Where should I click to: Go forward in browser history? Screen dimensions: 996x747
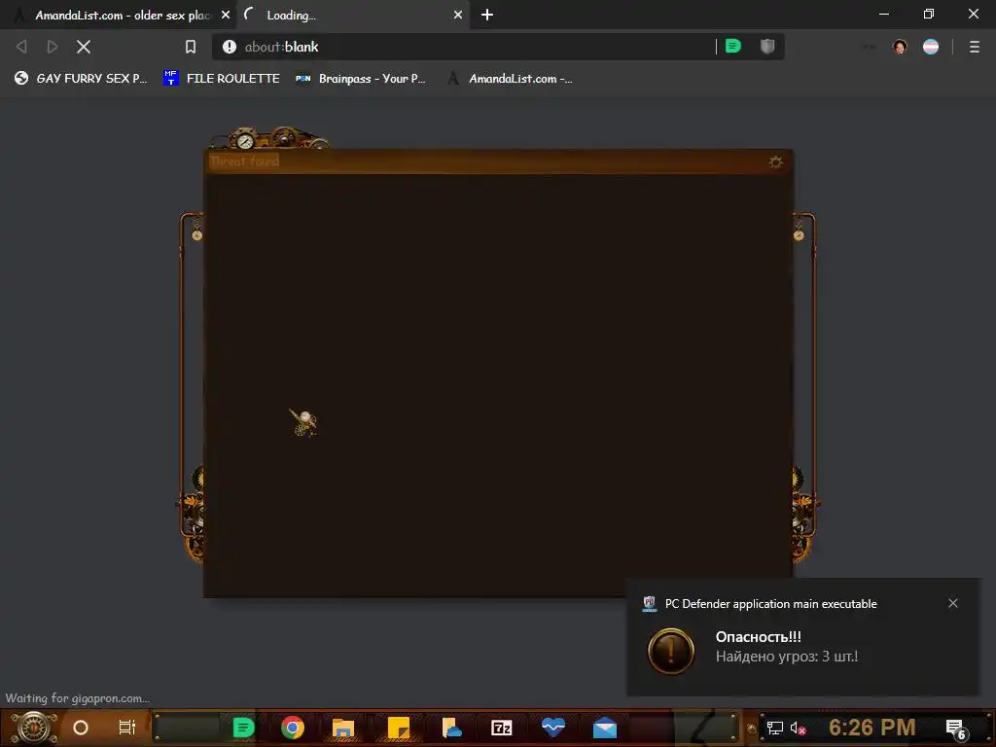tap(53, 47)
